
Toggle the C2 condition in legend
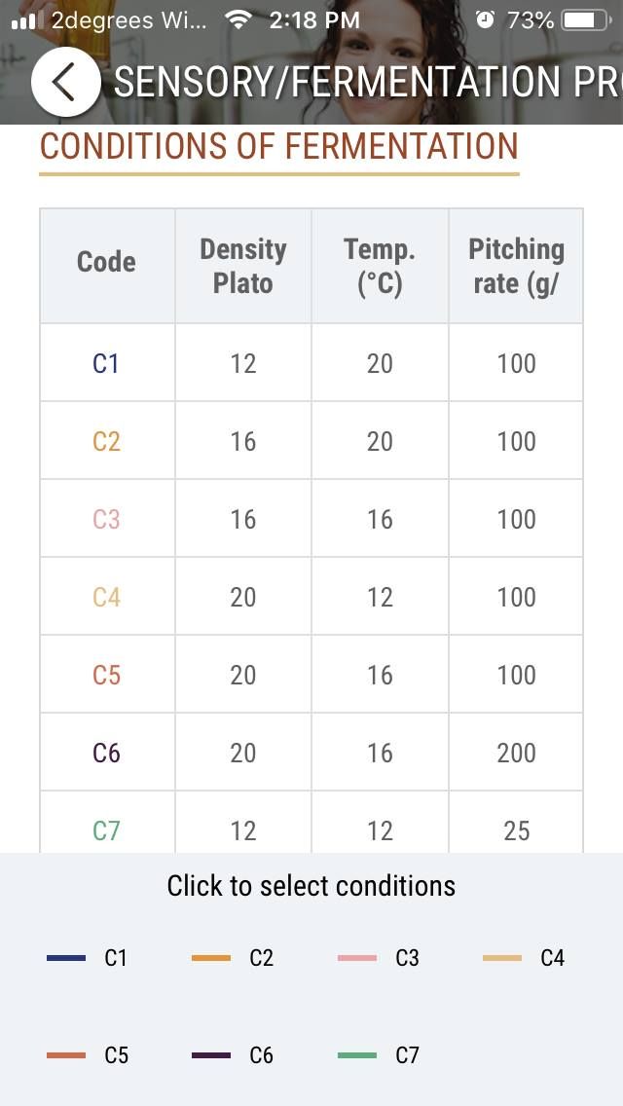pos(234,958)
